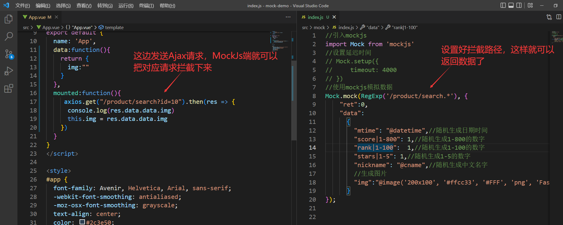Image resolution: width=563 pixels, height=225 pixels.
Task: Click "score|1-800" key on line 13
Action: [x=377, y=139]
